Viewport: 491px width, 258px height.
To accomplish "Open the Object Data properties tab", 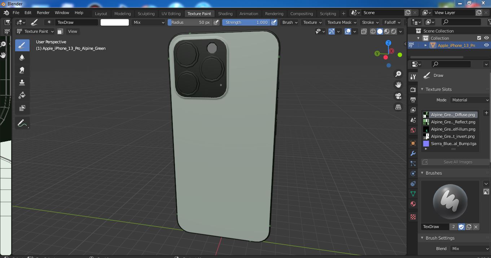I will (413, 194).
